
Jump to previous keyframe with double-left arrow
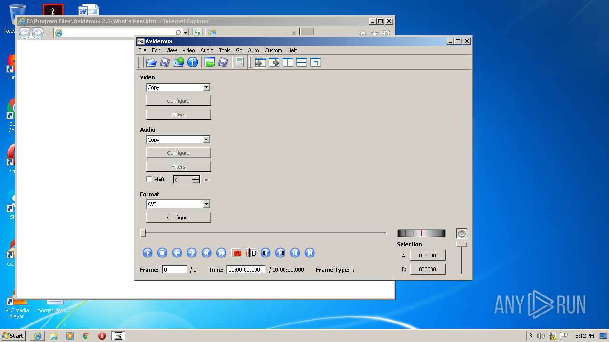coord(206,253)
